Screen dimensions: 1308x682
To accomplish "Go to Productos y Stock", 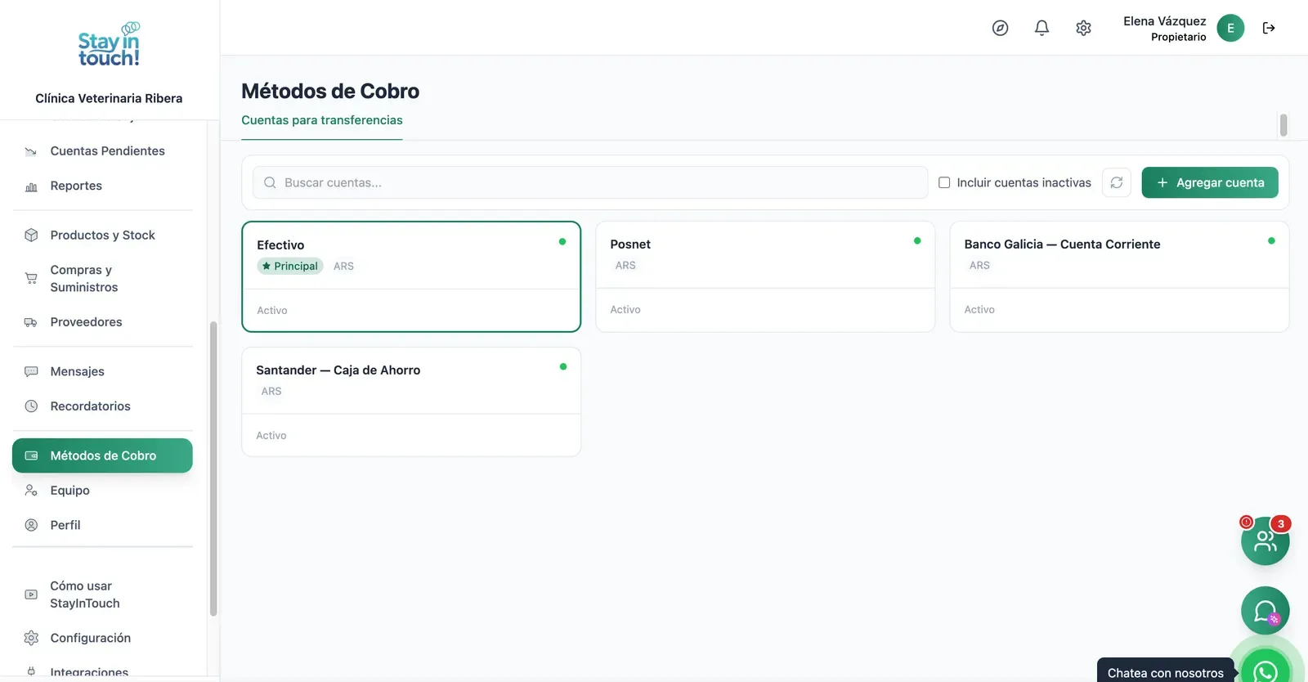I will pos(102,235).
